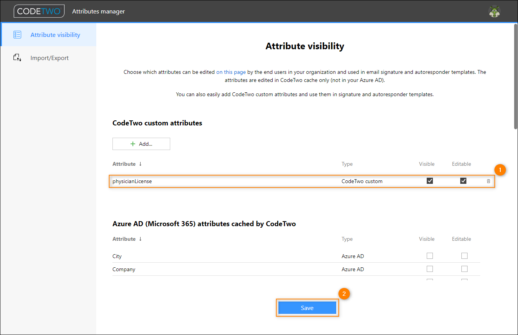The width and height of the screenshot is (518, 335).
Task: Click the page's vertical scrollbar thumb
Action: point(516,76)
